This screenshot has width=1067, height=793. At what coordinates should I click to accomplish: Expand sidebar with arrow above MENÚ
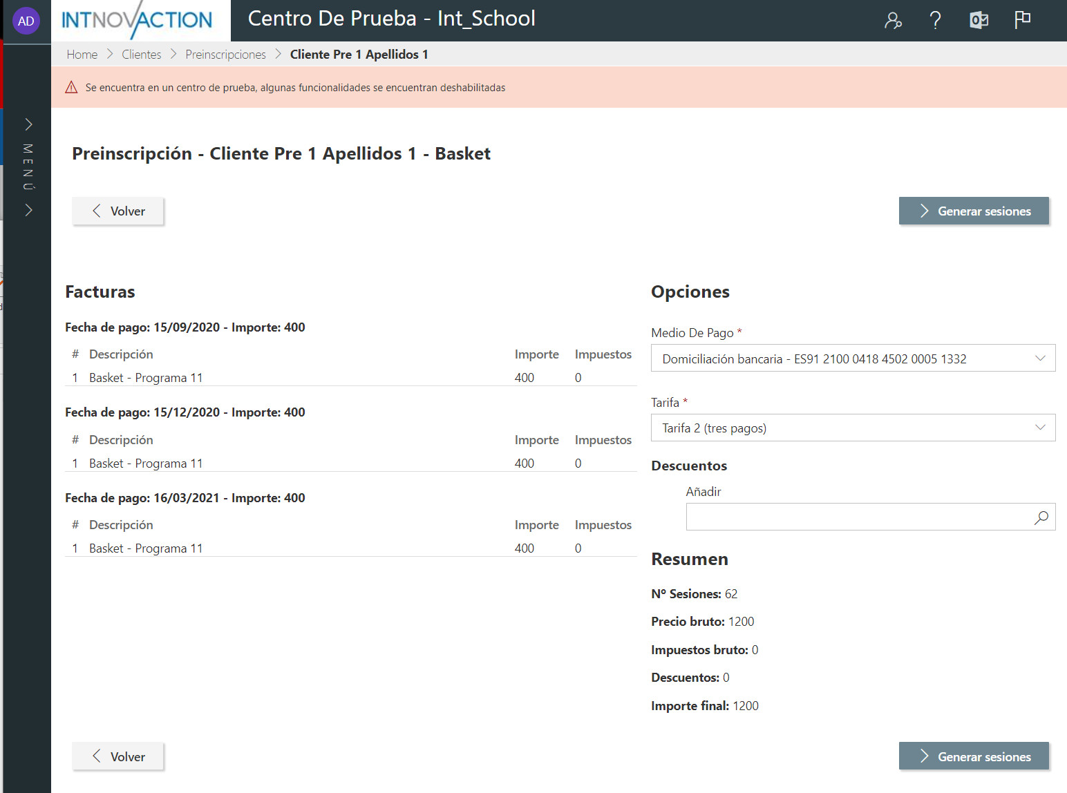click(x=28, y=124)
